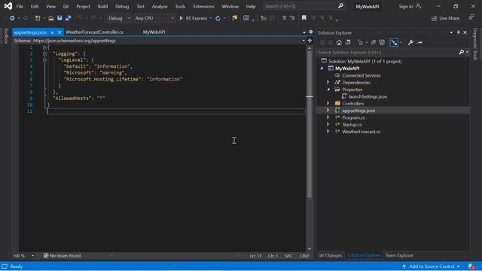Select Startup.cs in Solution Explorer

352,124
